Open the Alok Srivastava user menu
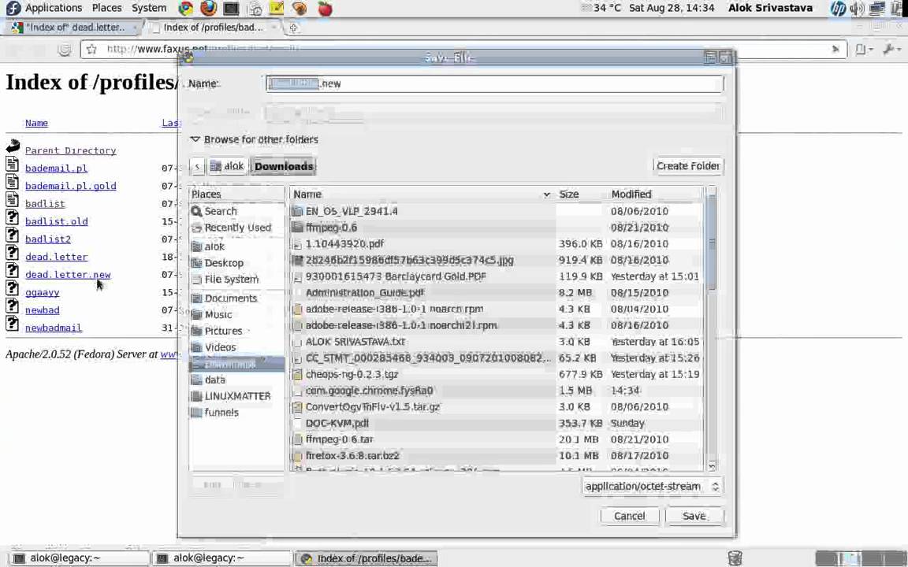The height and width of the screenshot is (567, 908). (770, 8)
